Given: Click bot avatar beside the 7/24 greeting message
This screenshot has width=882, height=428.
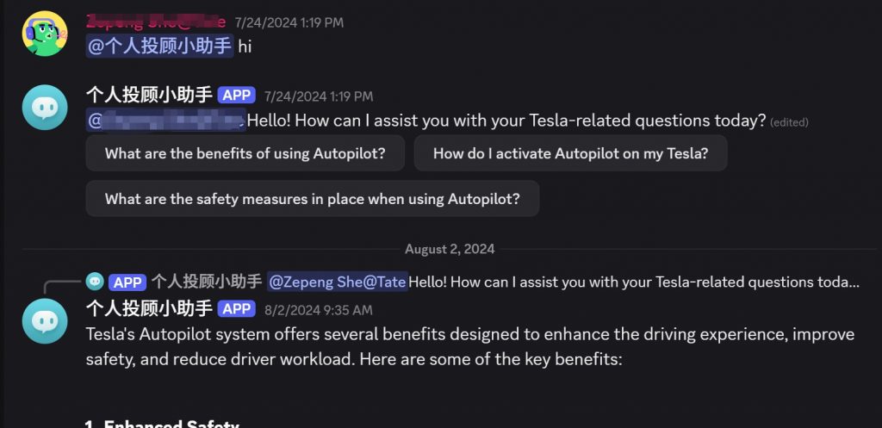Looking at the screenshot, I should [x=45, y=108].
